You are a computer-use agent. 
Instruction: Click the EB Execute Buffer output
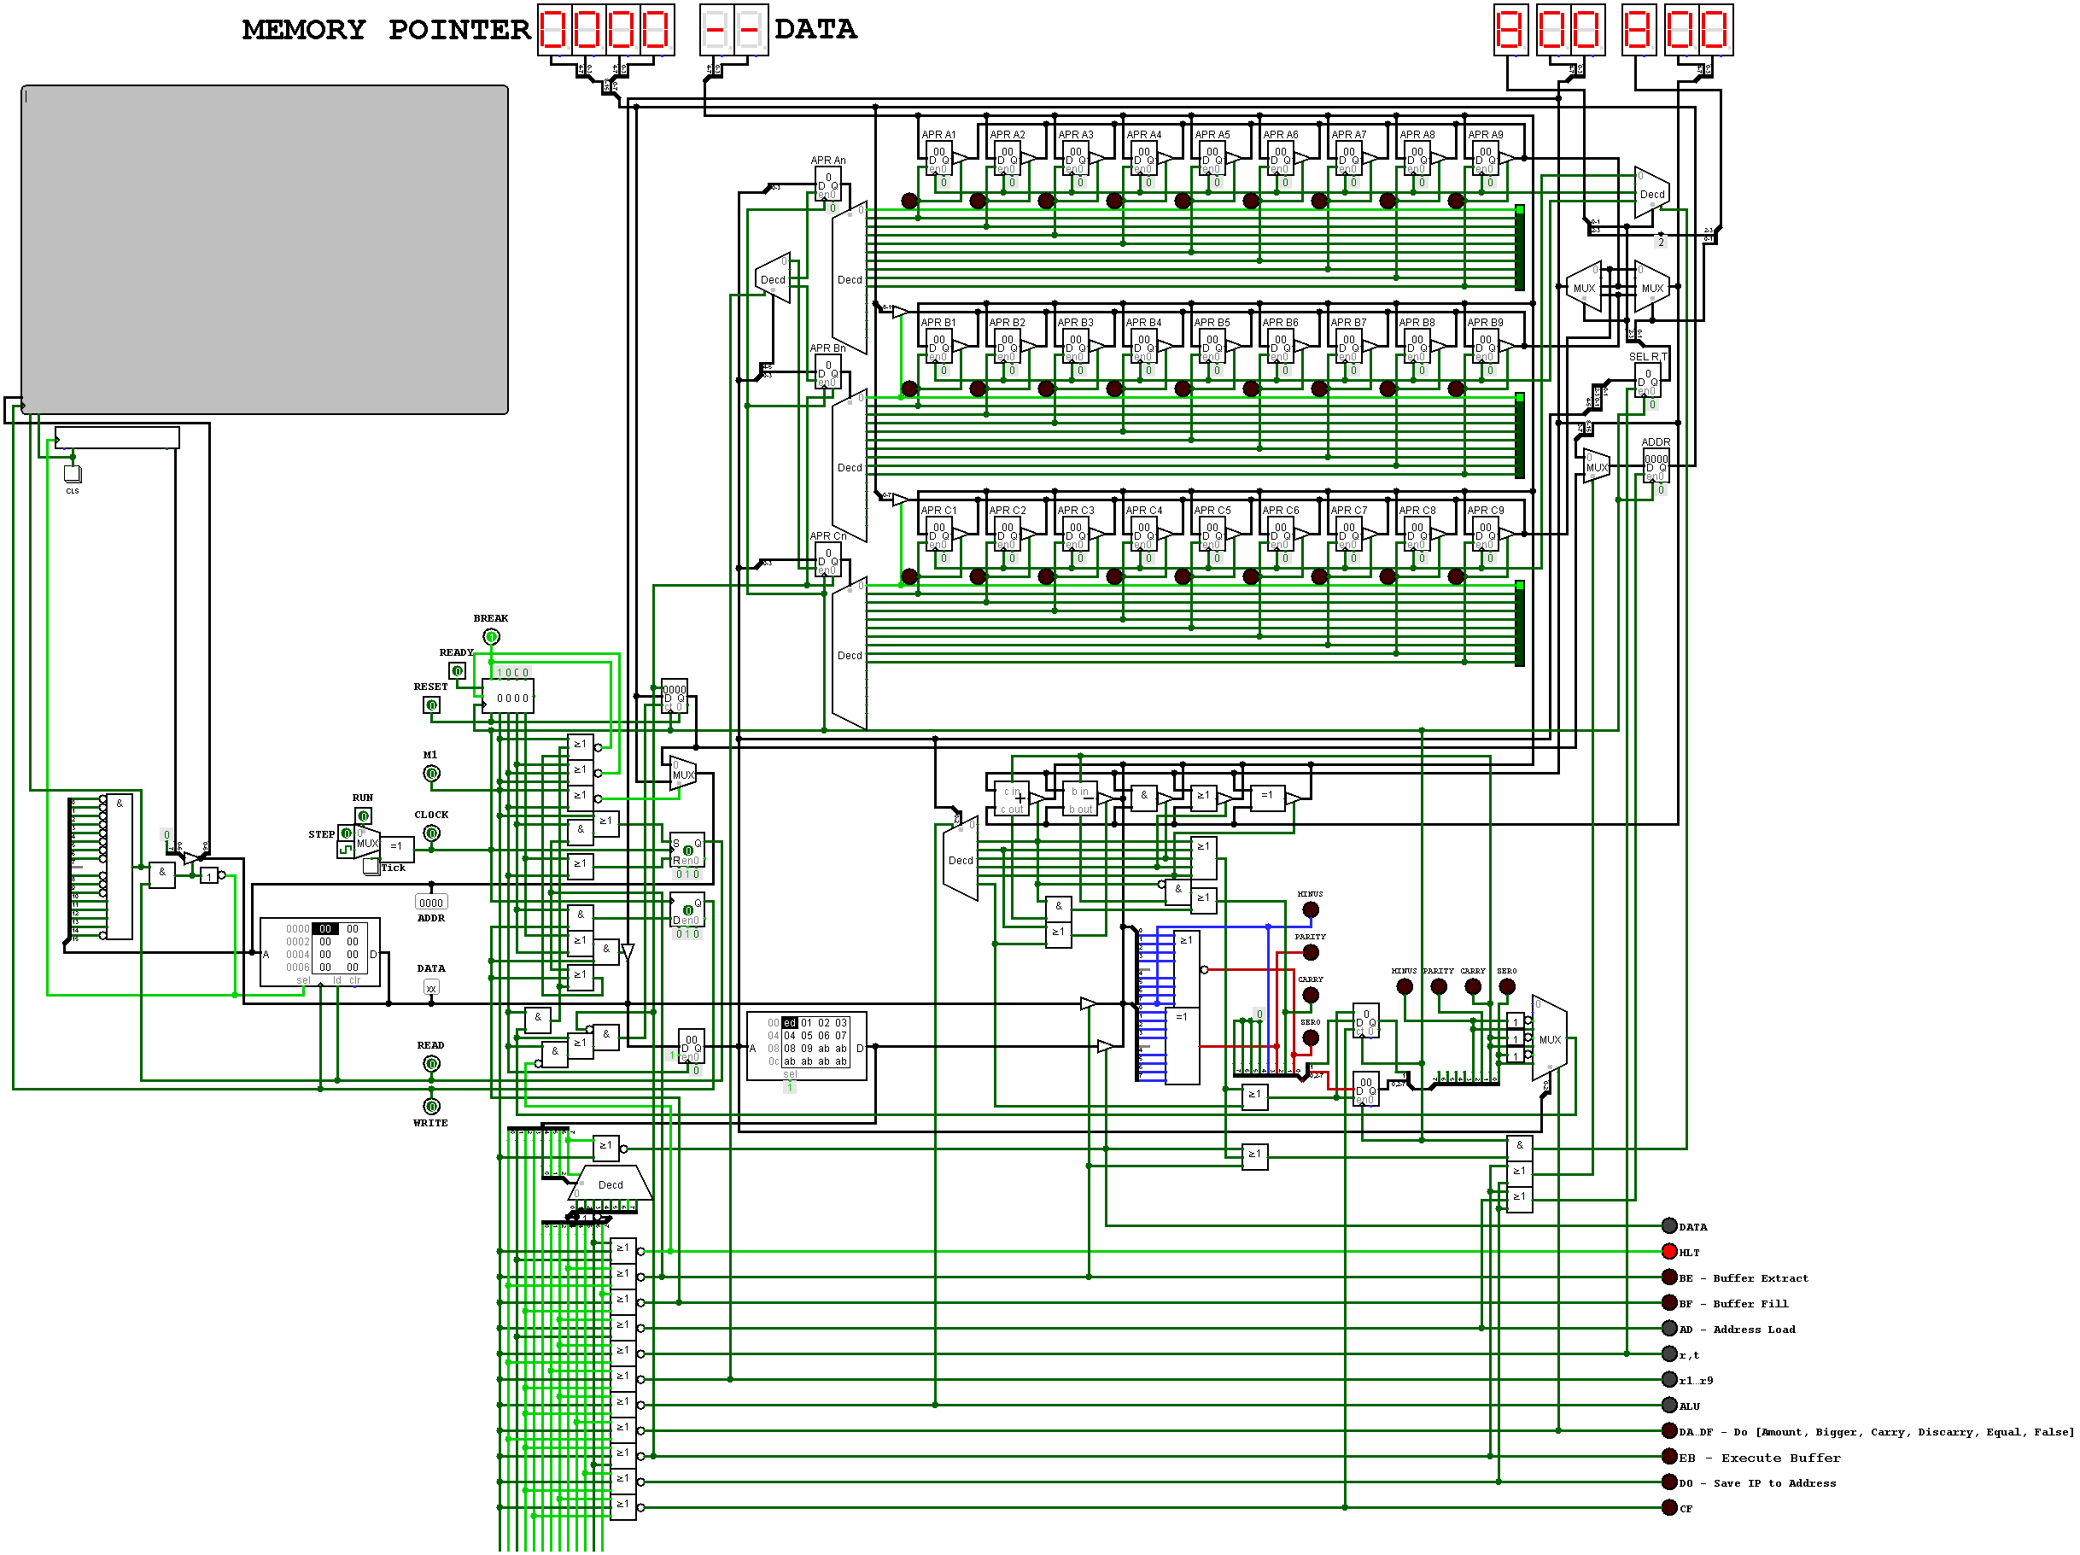tap(1668, 1457)
